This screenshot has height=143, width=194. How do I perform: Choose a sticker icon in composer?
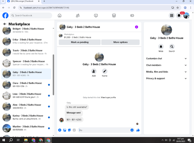(x=69, y=130)
